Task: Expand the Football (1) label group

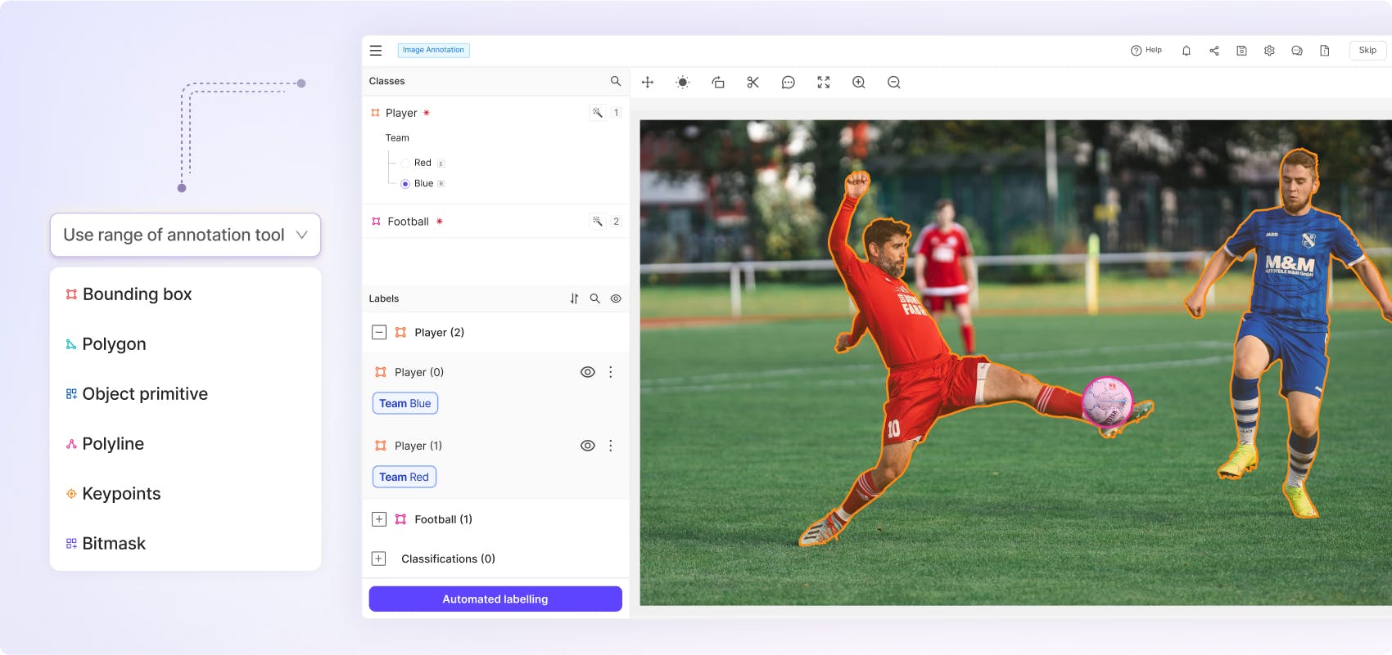Action: (x=379, y=519)
